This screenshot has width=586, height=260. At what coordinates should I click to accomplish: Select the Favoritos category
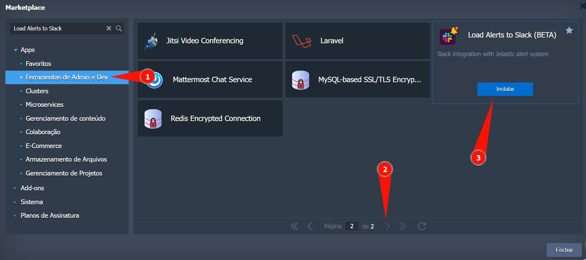point(38,64)
